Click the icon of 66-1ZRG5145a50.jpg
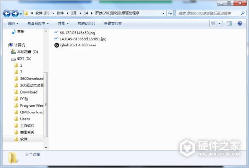 56,33
